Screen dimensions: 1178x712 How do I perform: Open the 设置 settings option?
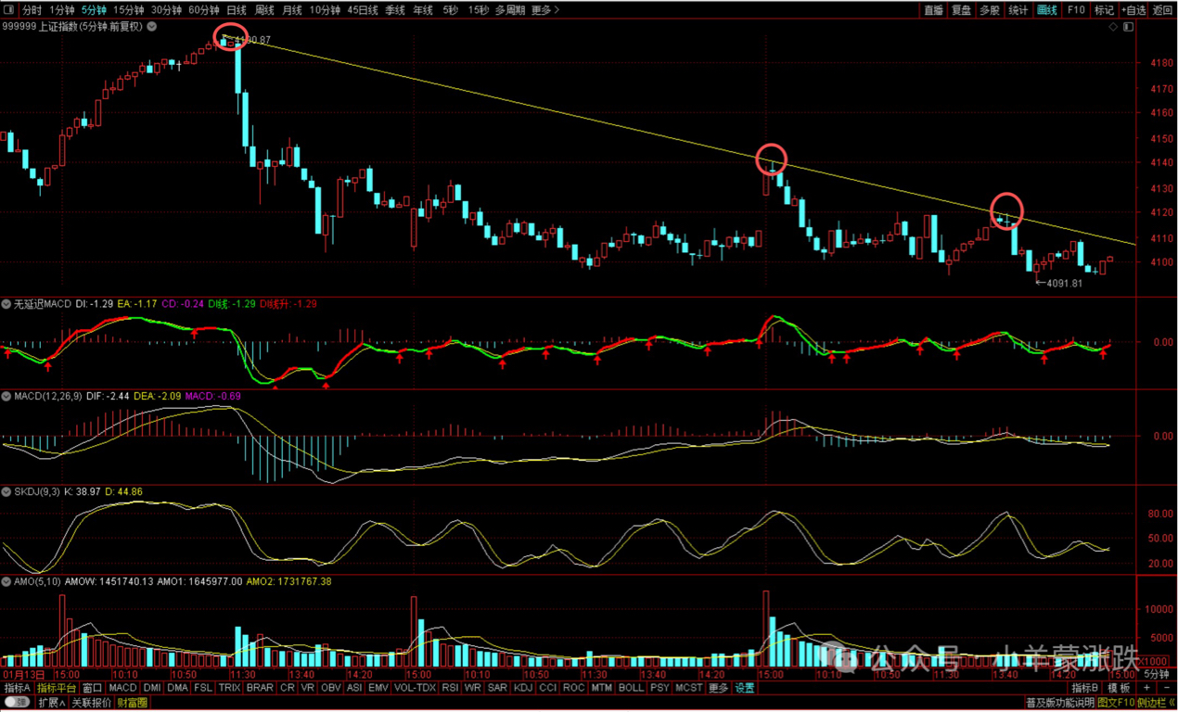(745, 688)
